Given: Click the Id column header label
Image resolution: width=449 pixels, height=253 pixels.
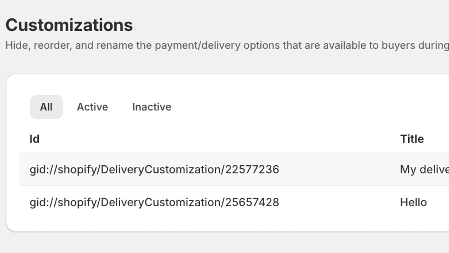Looking at the screenshot, I should pyautogui.click(x=34, y=139).
